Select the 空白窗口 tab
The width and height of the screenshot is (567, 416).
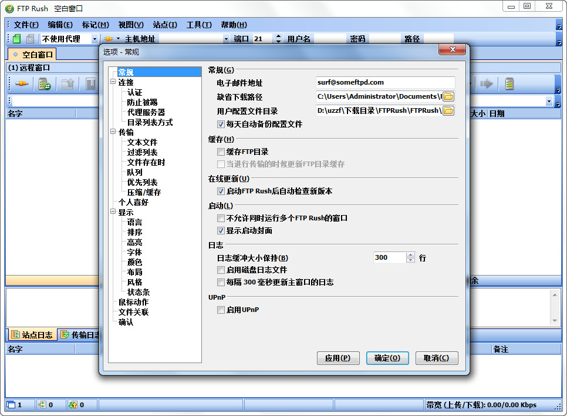32,55
